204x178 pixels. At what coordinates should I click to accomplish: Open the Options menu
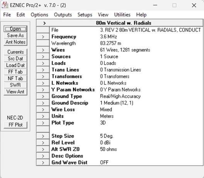click(39, 15)
